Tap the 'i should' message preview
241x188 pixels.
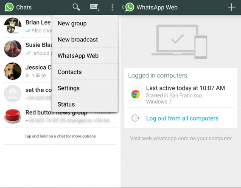(42, 53)
